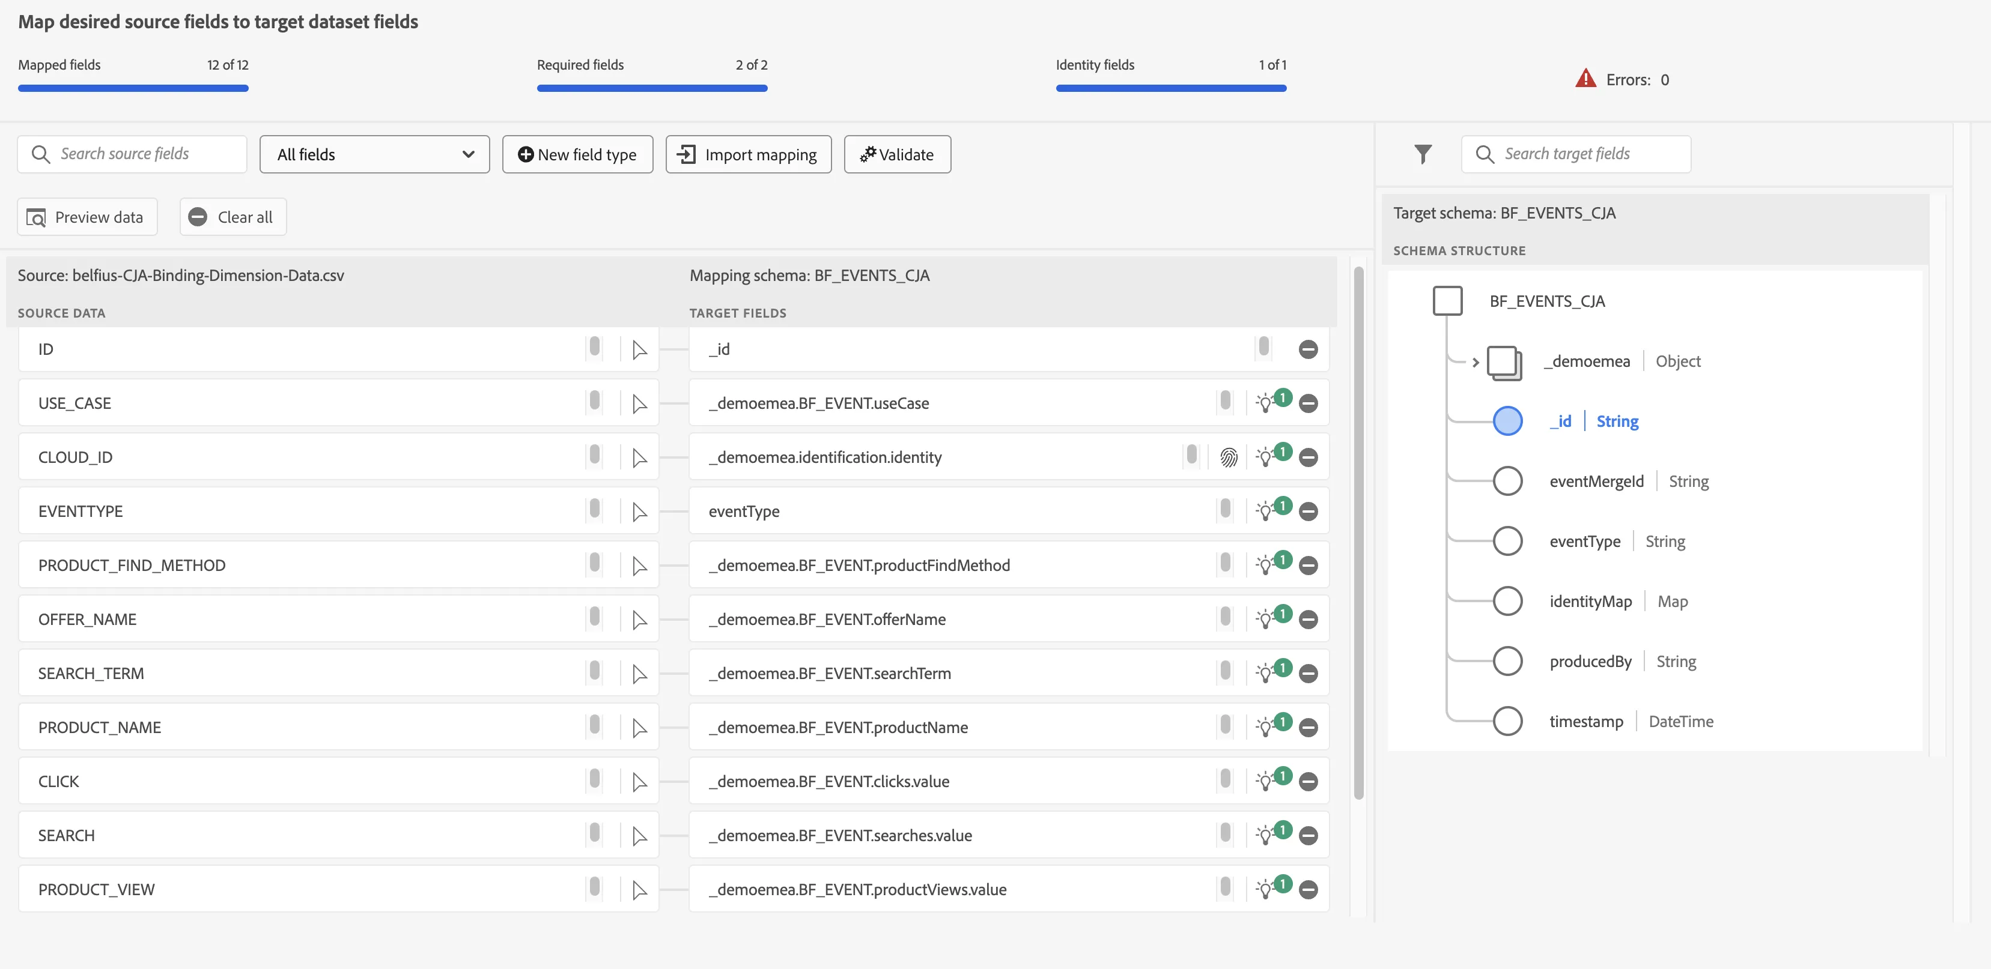Click arrow icon in PRODUCT_VIEW source row
The image size is (1991, 969).
pyautogui.click(x=639, y=890)
